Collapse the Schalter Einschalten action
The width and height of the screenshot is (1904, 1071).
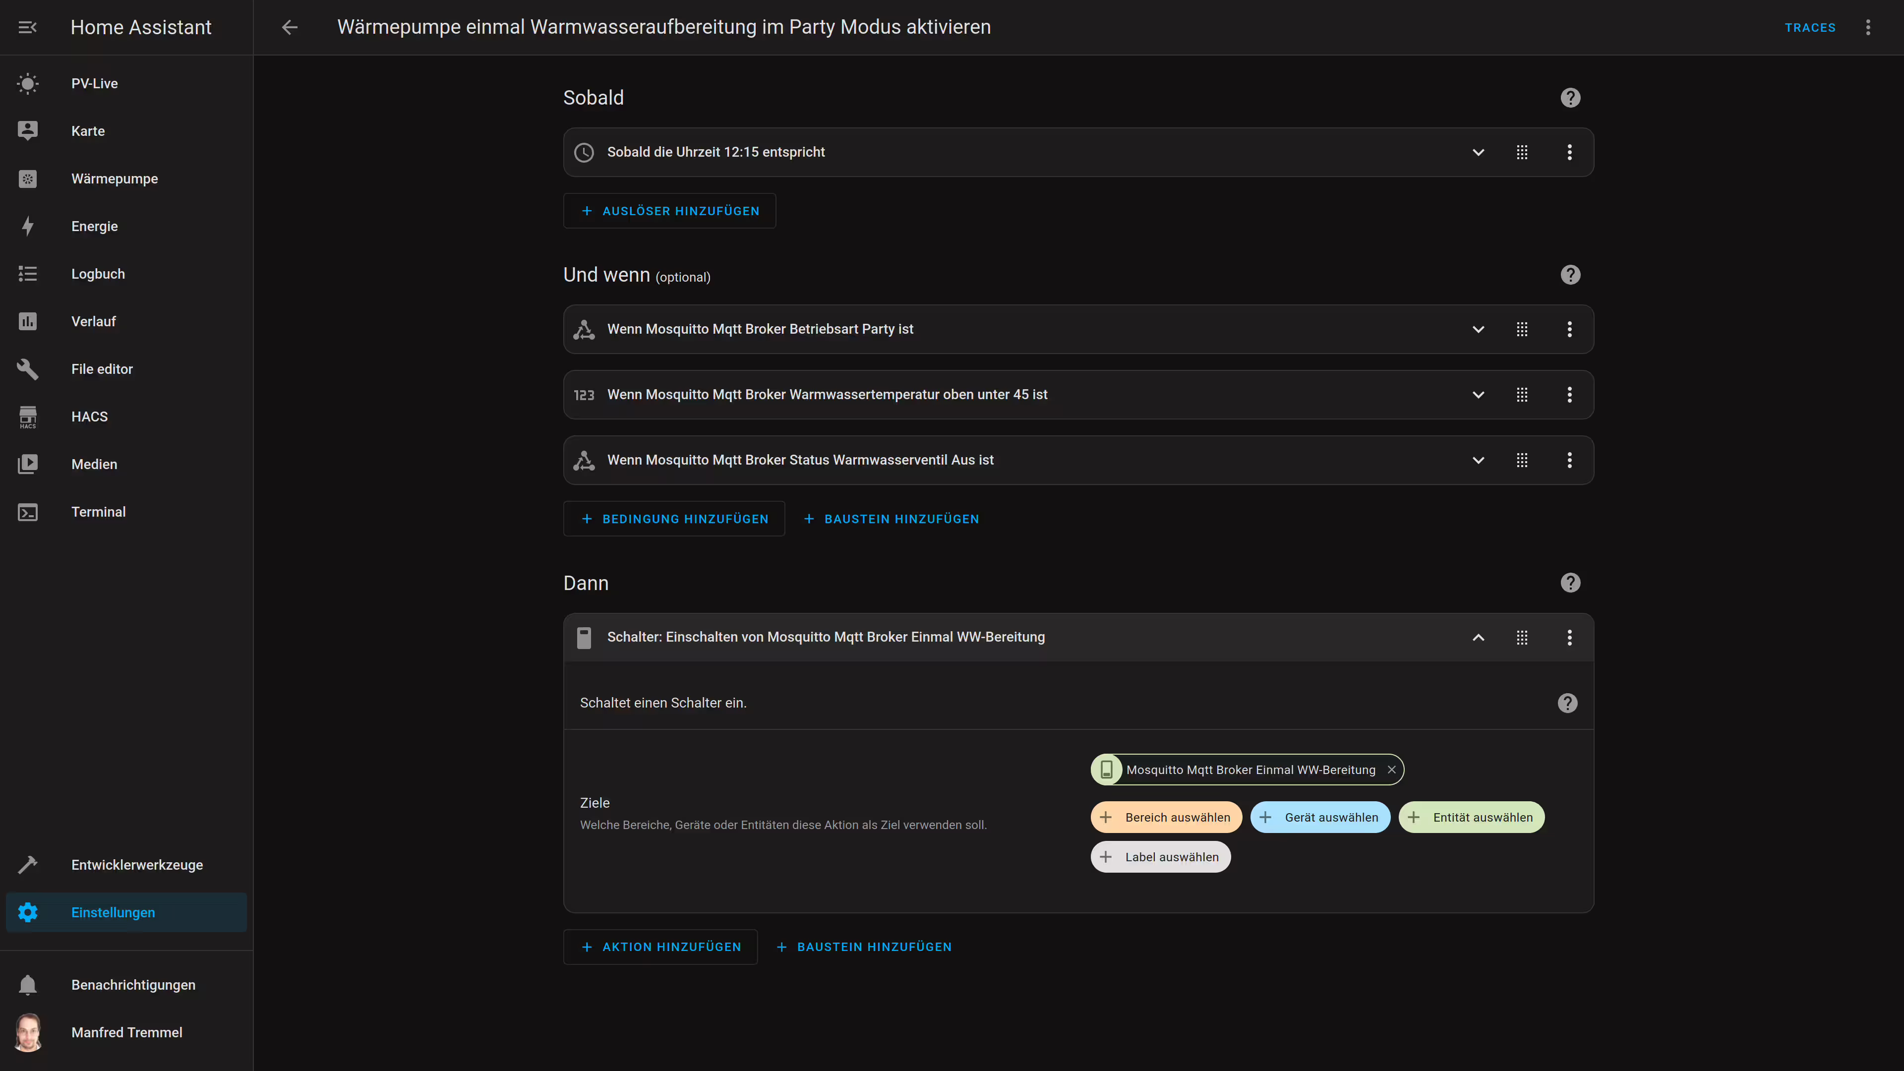click(x=1478, y=637)
